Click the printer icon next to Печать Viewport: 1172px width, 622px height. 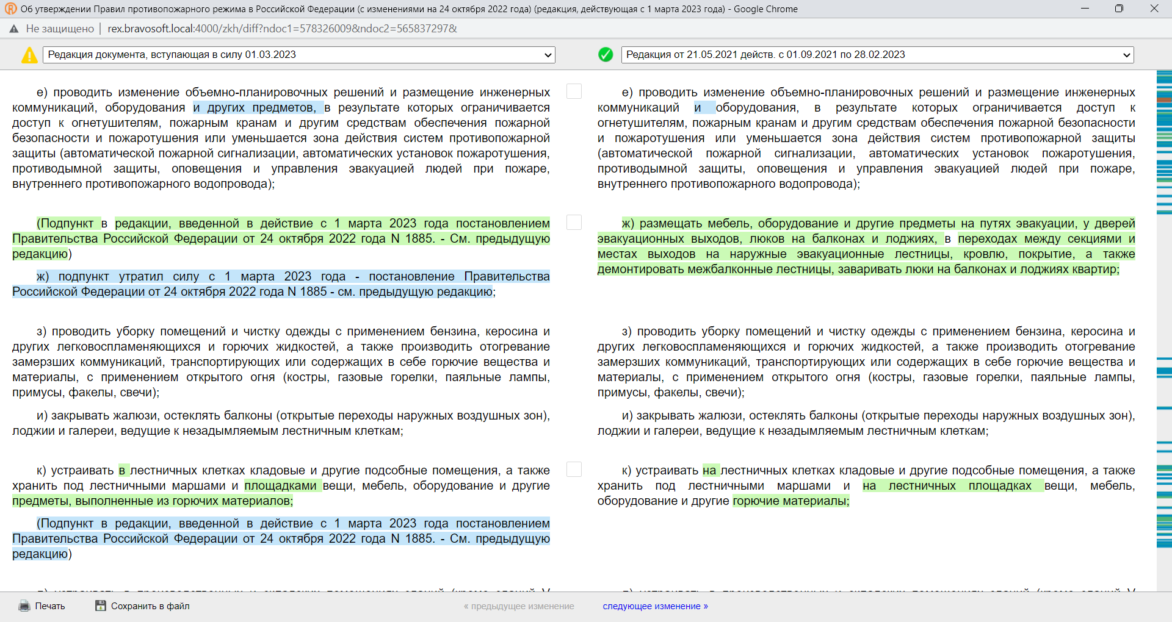[x=24, y=606]
